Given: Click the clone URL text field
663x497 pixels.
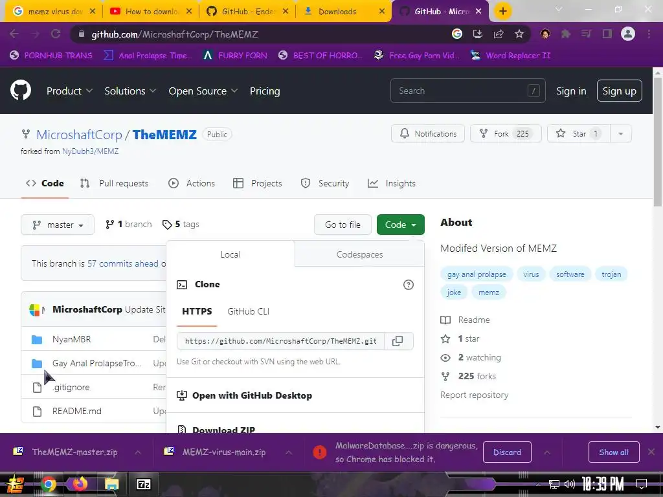Looking at the screenshot, I should (x=281, y=341).
